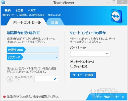Image resolution: width=128 pixels, height=101 pixels.
Task: Click the TeamViewer title bar icon
Action: click(3, 2)
